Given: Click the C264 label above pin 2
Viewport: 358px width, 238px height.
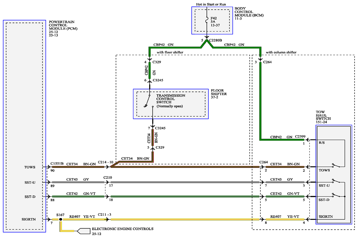Looking at the screenshot, I should [263, 162].
